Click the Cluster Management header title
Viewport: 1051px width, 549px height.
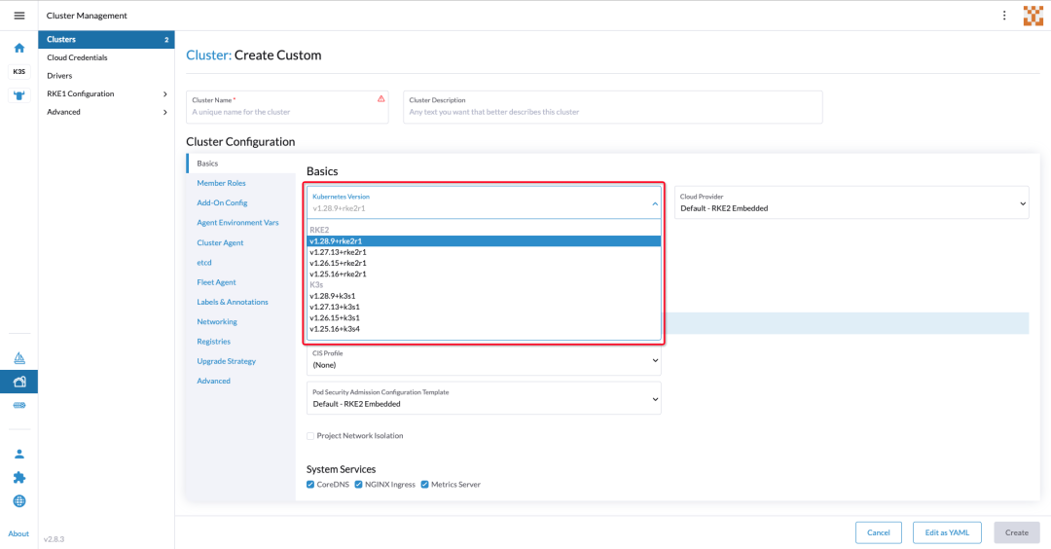coord(87,16)
